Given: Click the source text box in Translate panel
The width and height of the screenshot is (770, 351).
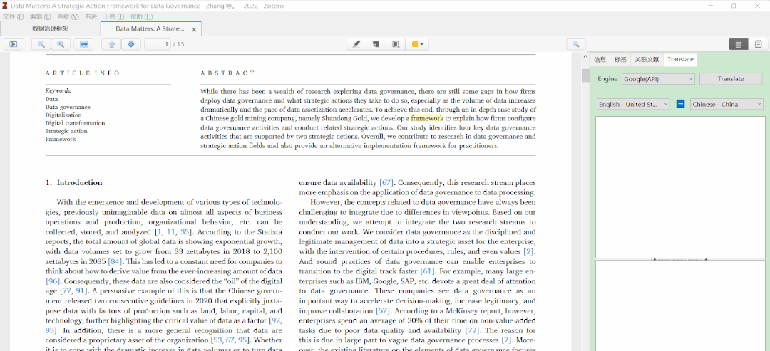Looking at the screenshot, I should (x=680, y=187).
